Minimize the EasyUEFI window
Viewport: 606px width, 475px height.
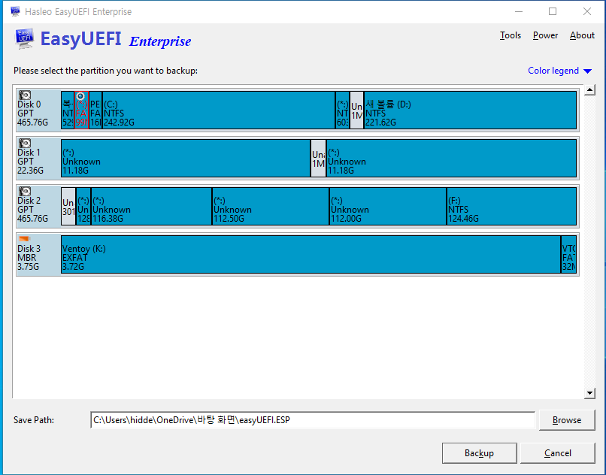519,11
